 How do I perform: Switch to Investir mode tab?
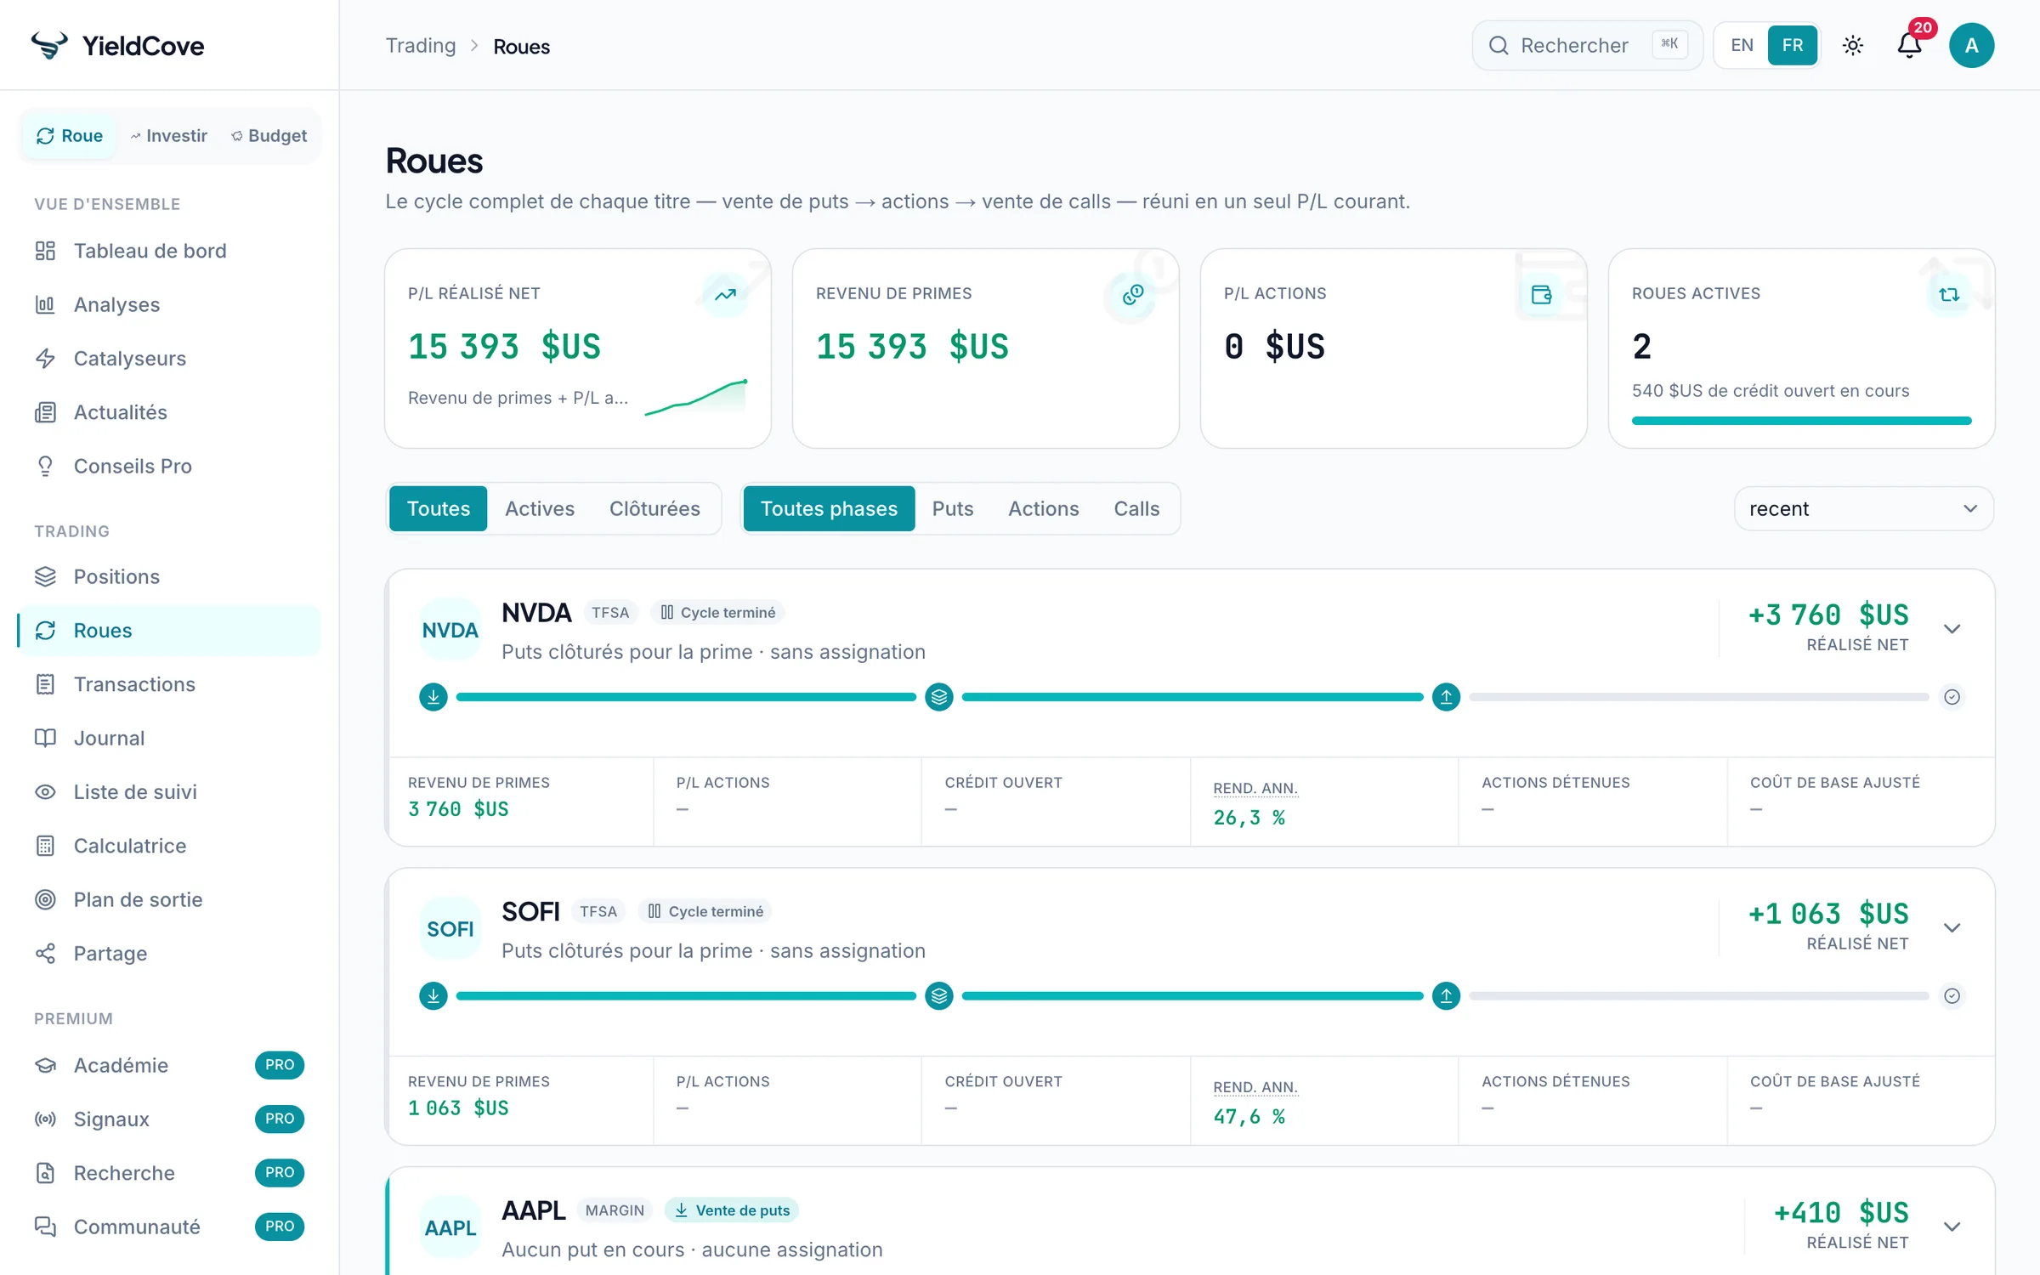click(x=169, y=135)
